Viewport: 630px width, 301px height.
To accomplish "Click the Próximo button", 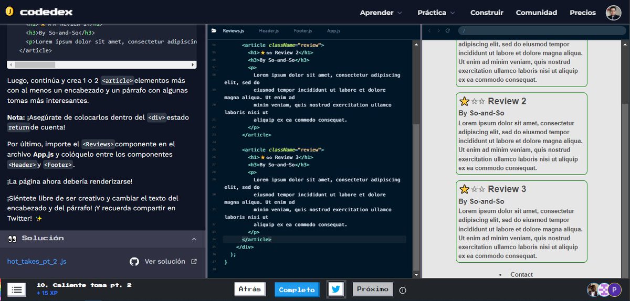I will 373,289.
